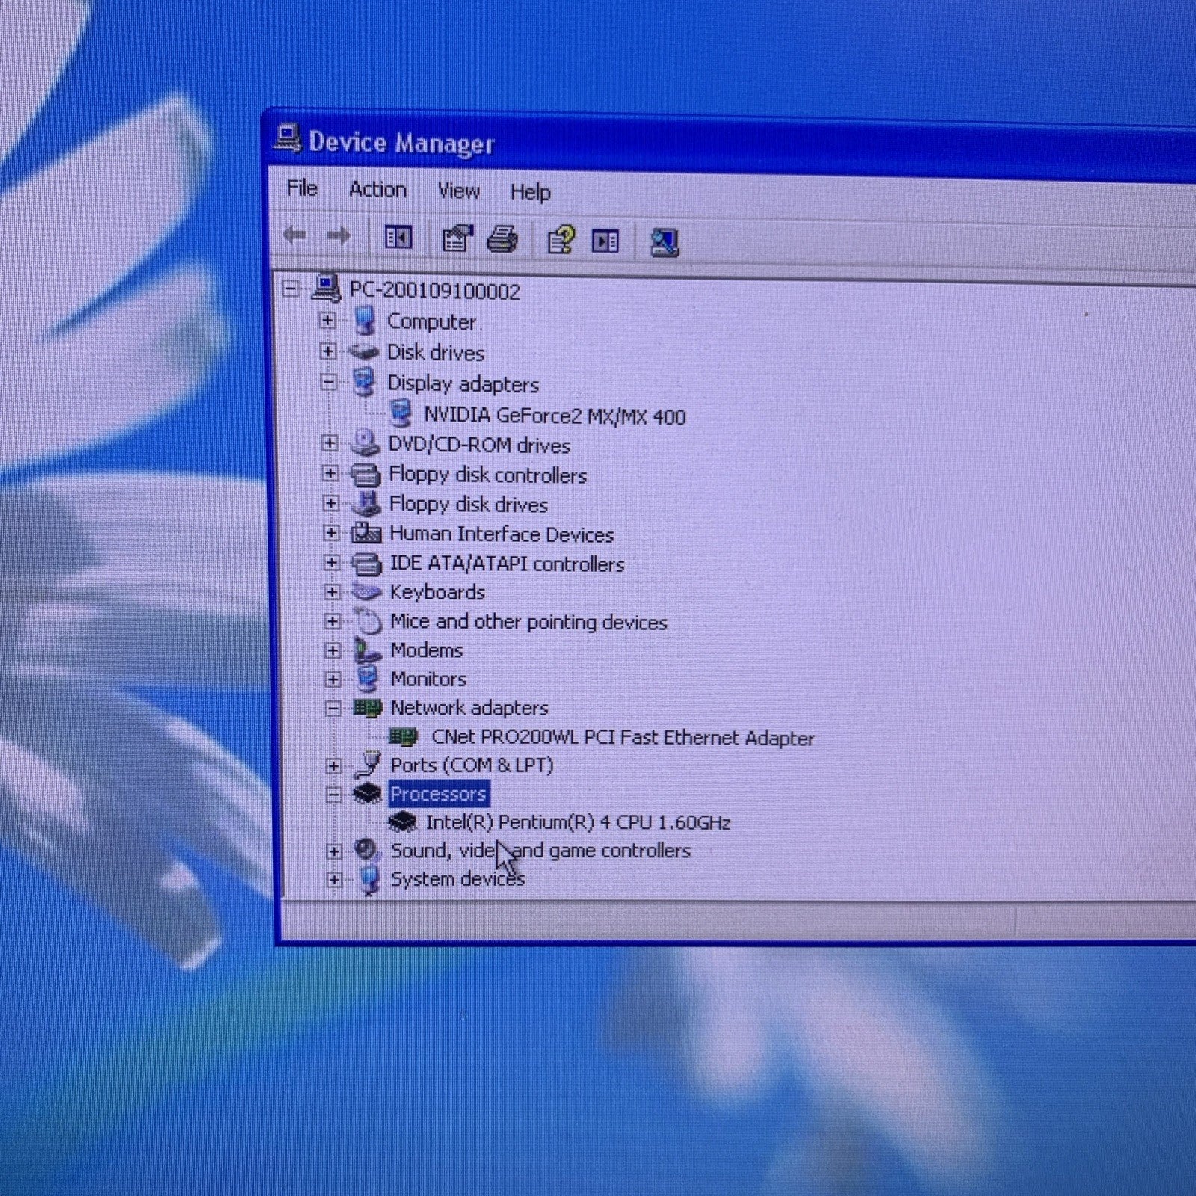Expand Sound, video and game controllers
This screenshot has width=1196, height=1196.
click(334, 851)
